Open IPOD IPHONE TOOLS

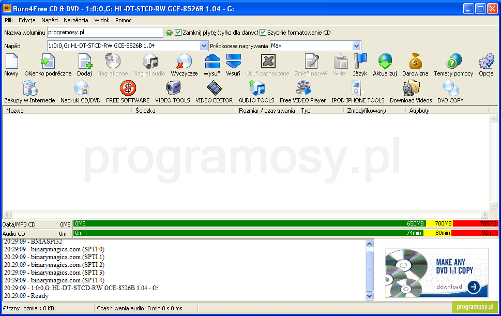[358, 92]
